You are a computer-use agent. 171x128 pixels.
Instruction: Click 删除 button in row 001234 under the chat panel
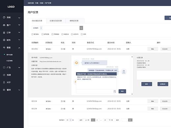point(153,101)
